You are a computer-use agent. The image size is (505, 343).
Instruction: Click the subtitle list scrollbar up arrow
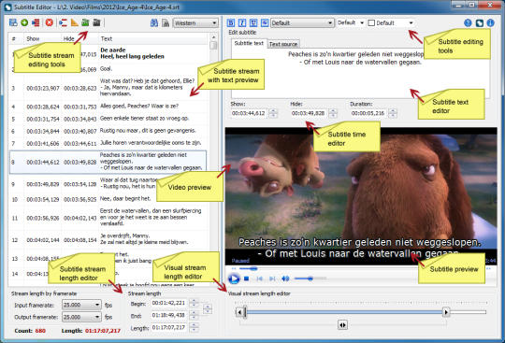pyautogui.click(x=213, y=36)
